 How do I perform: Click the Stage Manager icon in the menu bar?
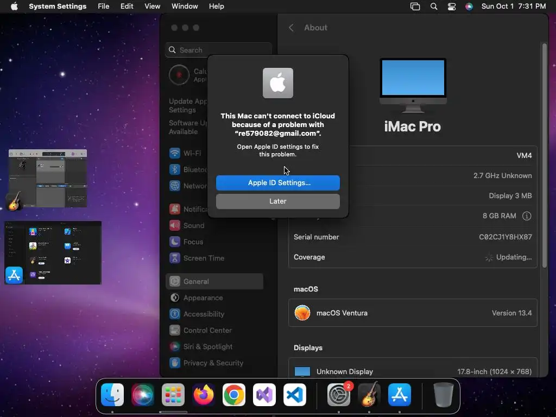pos(415,7)
